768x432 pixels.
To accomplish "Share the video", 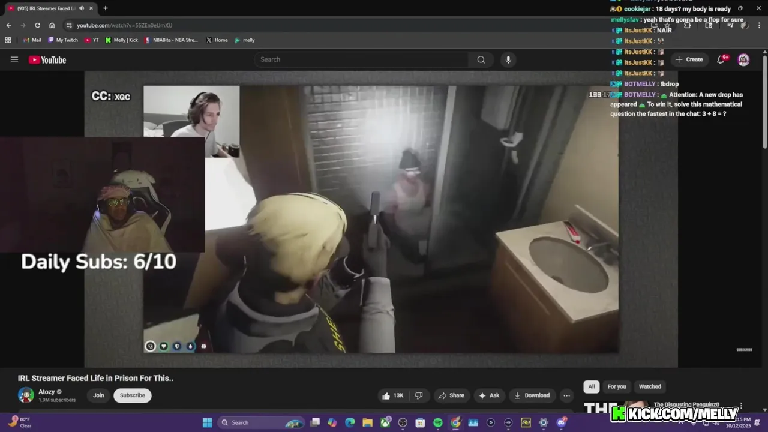I will coord(451,395).
